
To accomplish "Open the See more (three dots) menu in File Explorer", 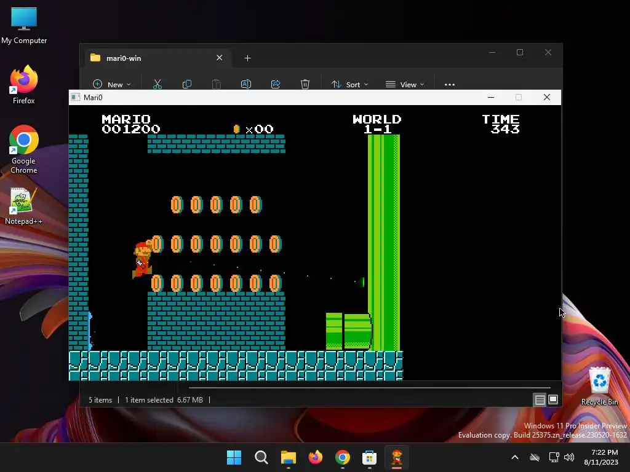I will (450, 84).
